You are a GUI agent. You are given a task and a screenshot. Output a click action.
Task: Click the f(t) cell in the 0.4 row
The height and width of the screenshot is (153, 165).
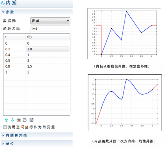pyautogui.click(x=48, y=55)
